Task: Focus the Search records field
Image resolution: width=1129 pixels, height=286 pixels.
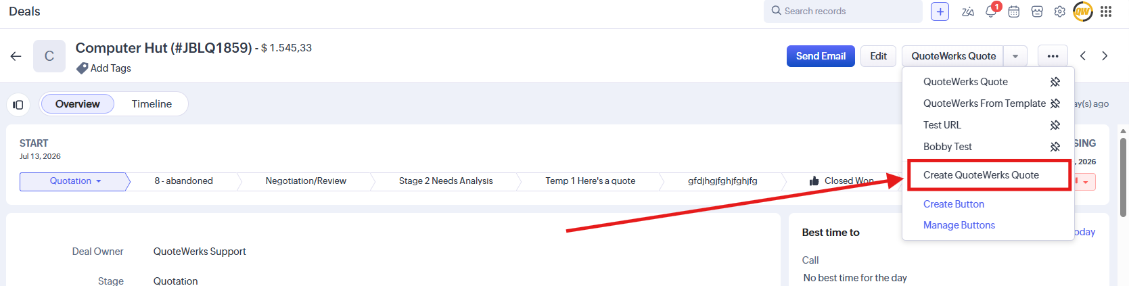Action: (843, 11)
